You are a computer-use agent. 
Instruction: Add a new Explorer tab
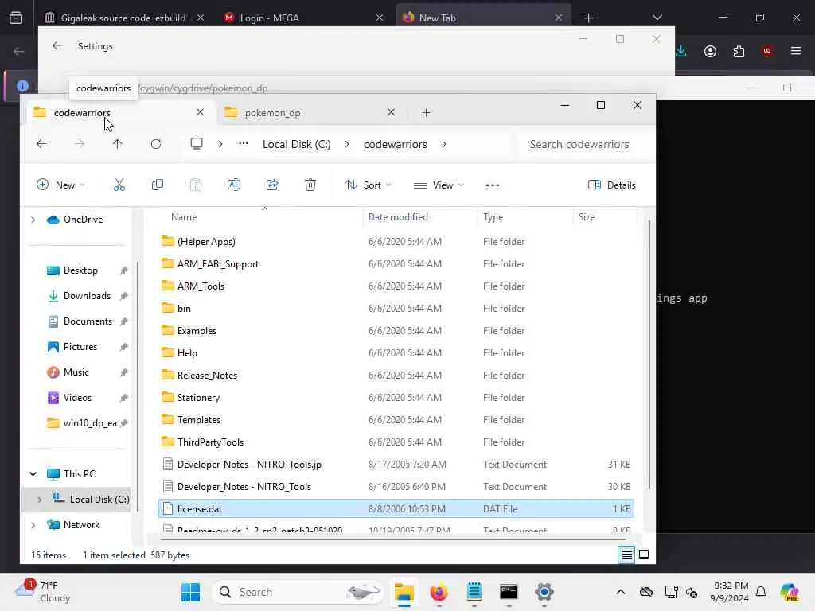click(x=427, y=113)
